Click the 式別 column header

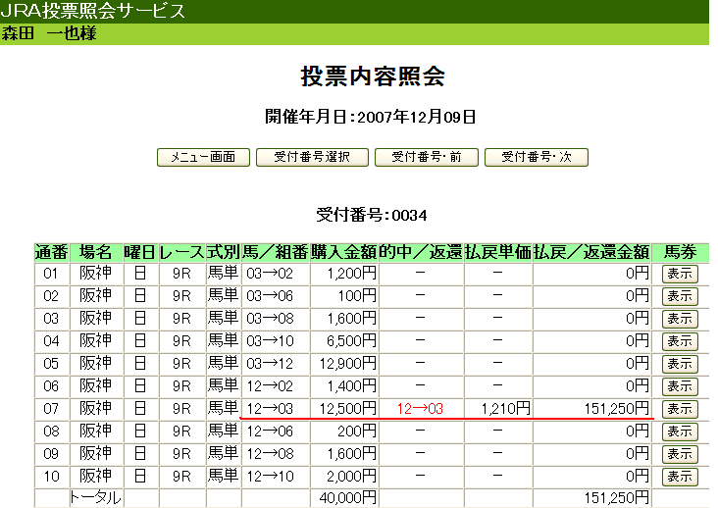224,253
